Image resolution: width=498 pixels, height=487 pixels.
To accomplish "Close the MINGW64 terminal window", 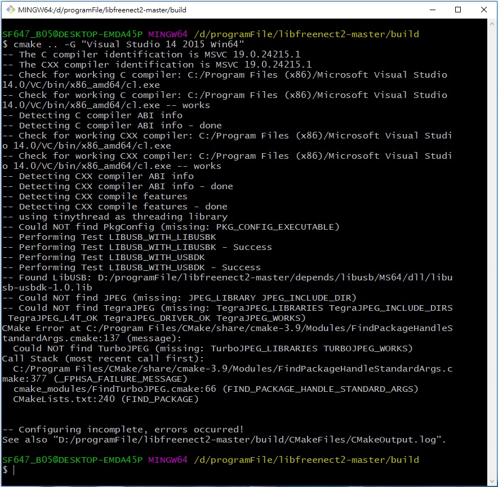I will pyautogui.click(x=484, y=10).
